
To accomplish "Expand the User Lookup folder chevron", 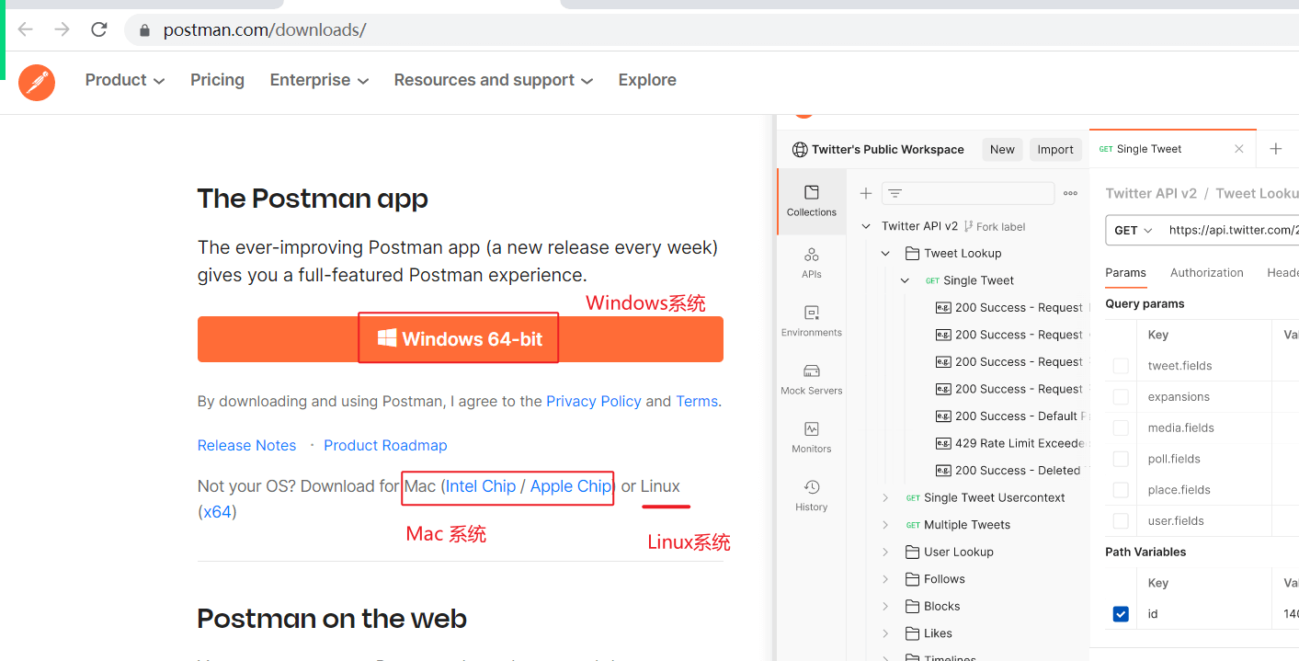I will click(886, 553).
